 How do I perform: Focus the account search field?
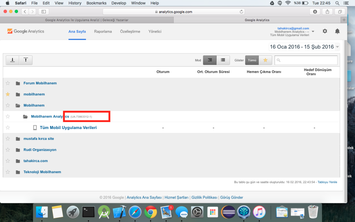click(x=306, y=60)
